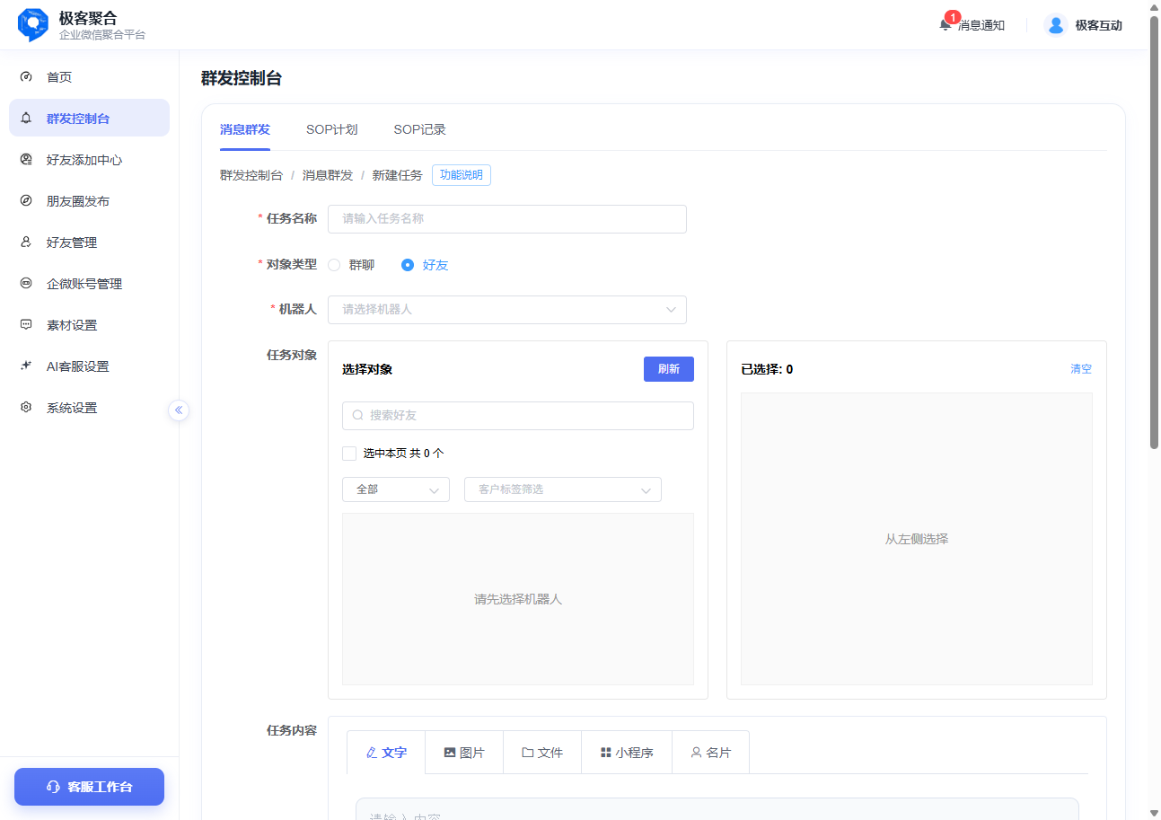Open AI客服设置 in the sidebar
Screen dimensions: 1161x820
point(89,366)
